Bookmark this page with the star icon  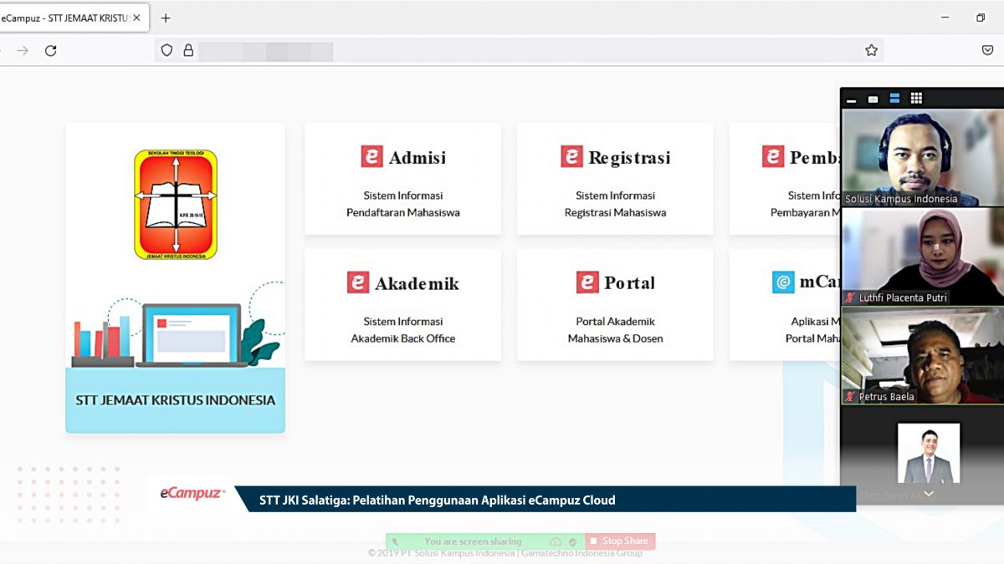click(871, 51)
